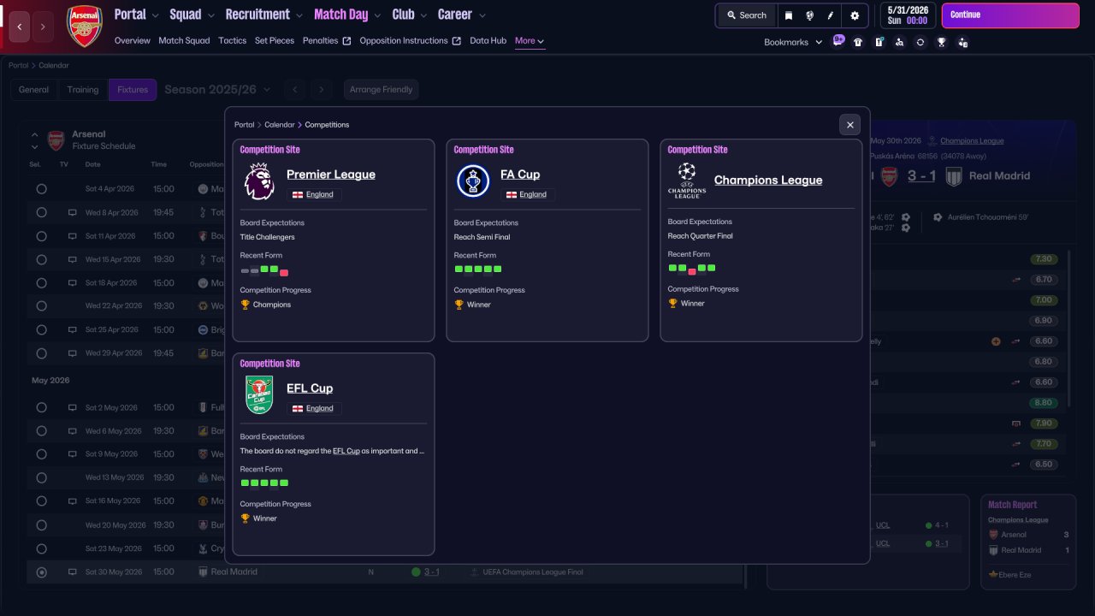Click Calendar in the popup breadcrumb
Image resolution: width=1095 pixels, height=616 pixels.
point(280,125)
